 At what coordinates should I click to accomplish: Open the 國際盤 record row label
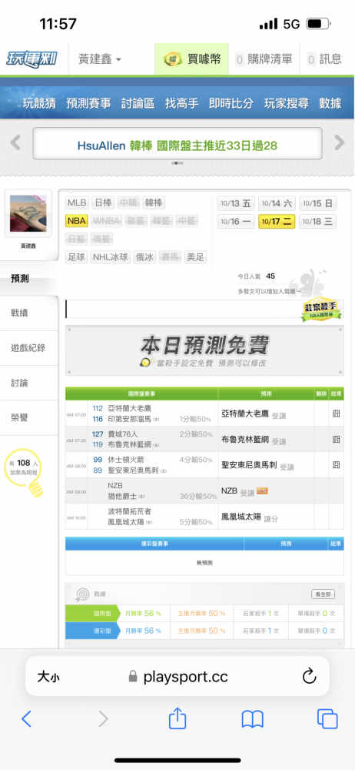(x=94, y=614)
